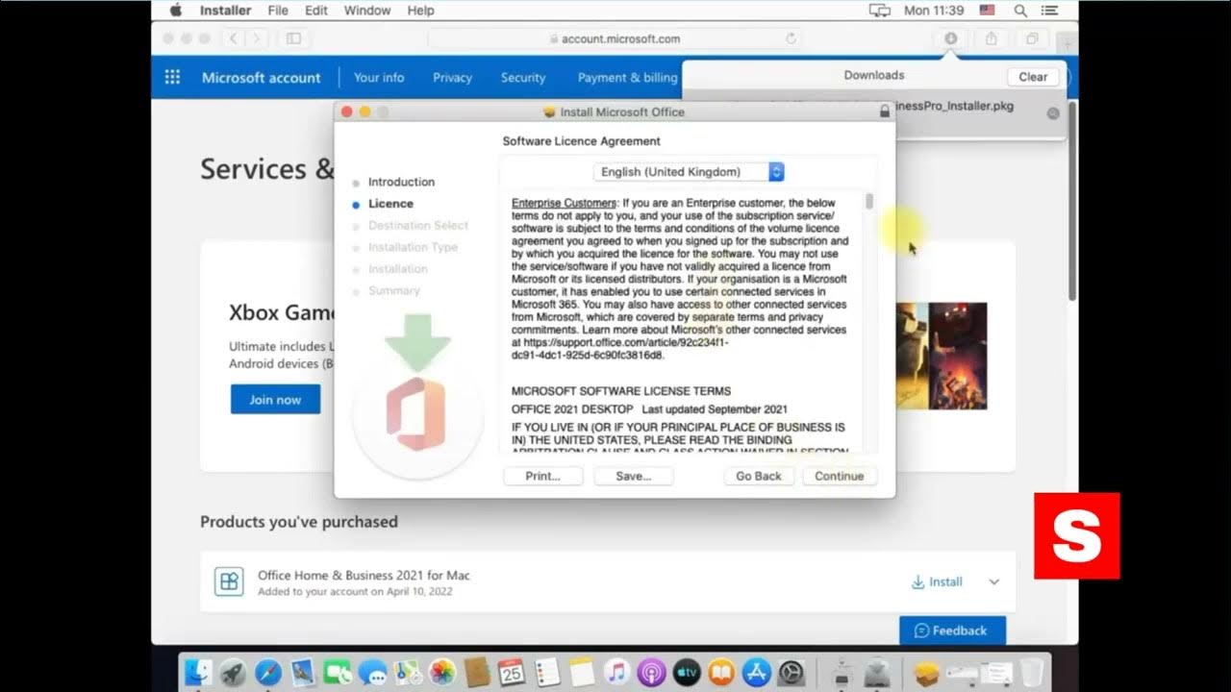Click Continue in installer

[840, 476]
